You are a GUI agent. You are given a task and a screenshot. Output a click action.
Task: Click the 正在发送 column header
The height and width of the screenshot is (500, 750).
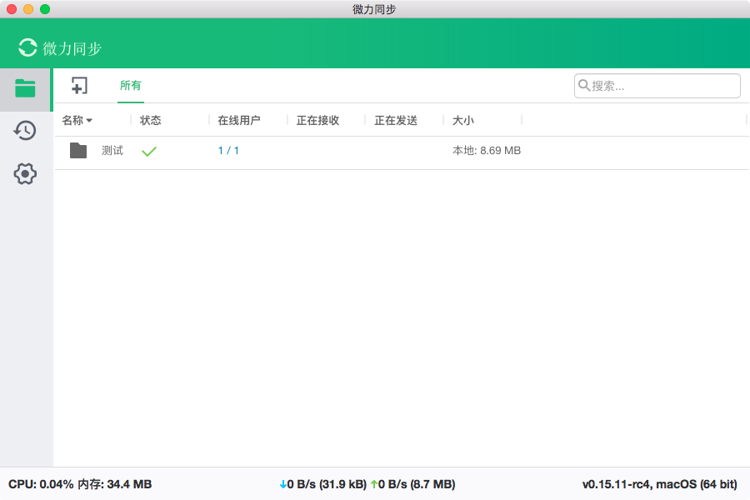click(396, 121)
